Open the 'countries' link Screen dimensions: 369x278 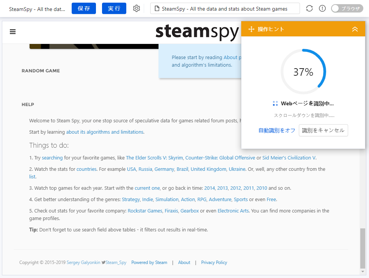point(86,169)
